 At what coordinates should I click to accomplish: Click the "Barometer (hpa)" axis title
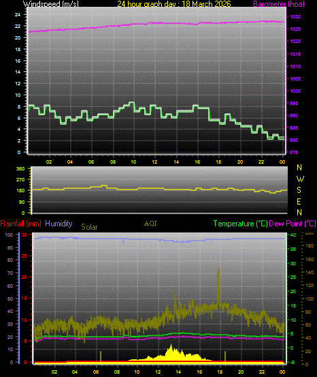point(279,3)
